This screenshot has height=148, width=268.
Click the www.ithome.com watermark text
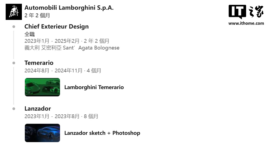(246, 23)
